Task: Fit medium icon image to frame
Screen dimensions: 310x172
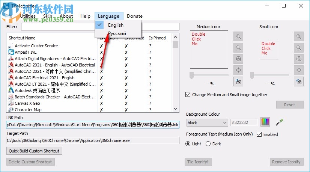Action: pos(238,59)
